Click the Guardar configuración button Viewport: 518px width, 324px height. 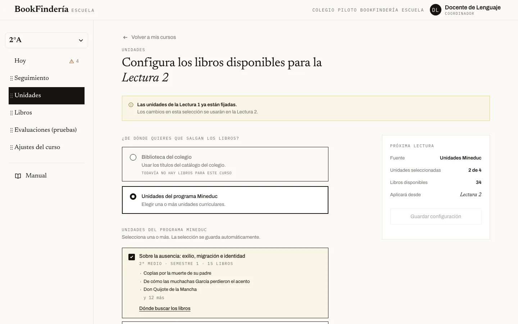coord(436,217)
